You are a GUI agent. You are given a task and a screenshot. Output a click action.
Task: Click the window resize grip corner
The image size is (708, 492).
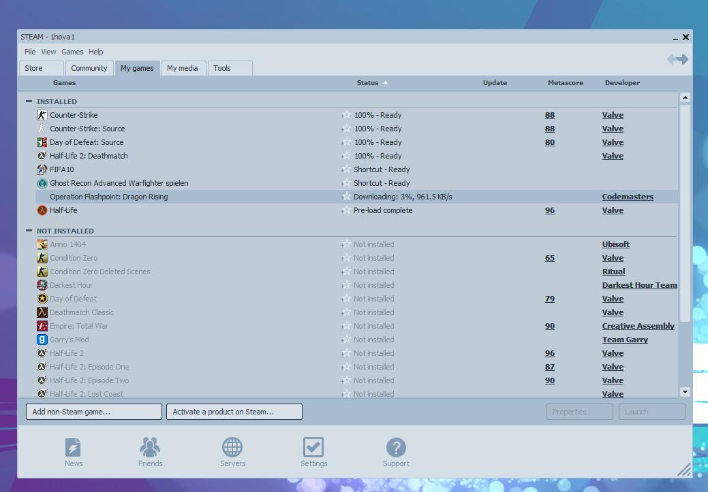pyautogui.click(x=684, y=470)
